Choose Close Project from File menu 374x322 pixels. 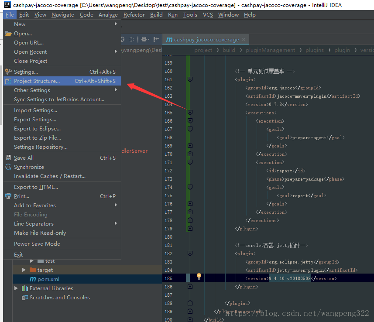[x=62, y=61]
